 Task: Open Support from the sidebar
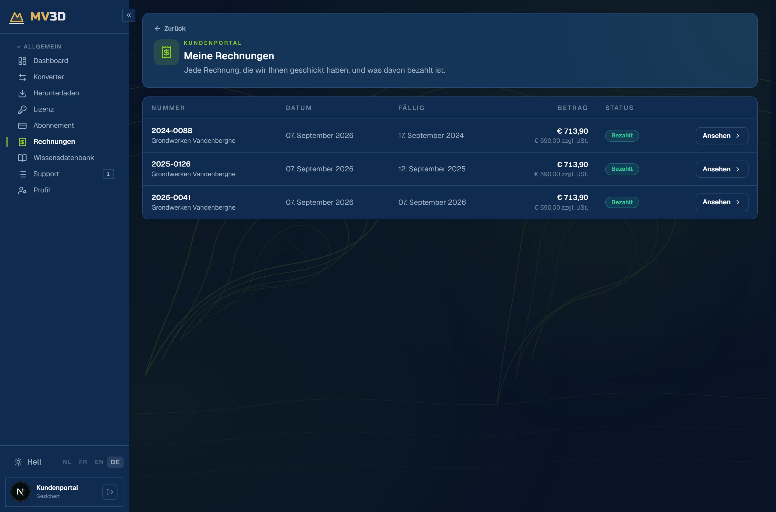(x=64, y=174)
